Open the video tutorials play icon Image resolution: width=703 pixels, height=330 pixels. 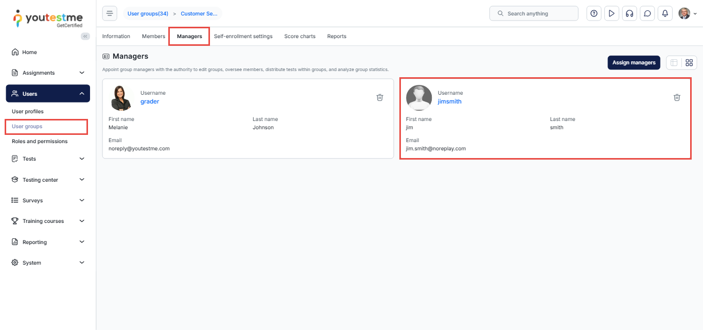tap(611, 13)
